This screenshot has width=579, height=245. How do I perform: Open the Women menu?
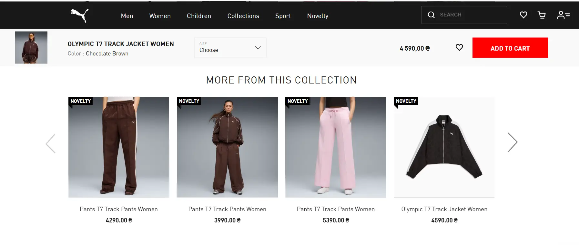pos(160,16)
